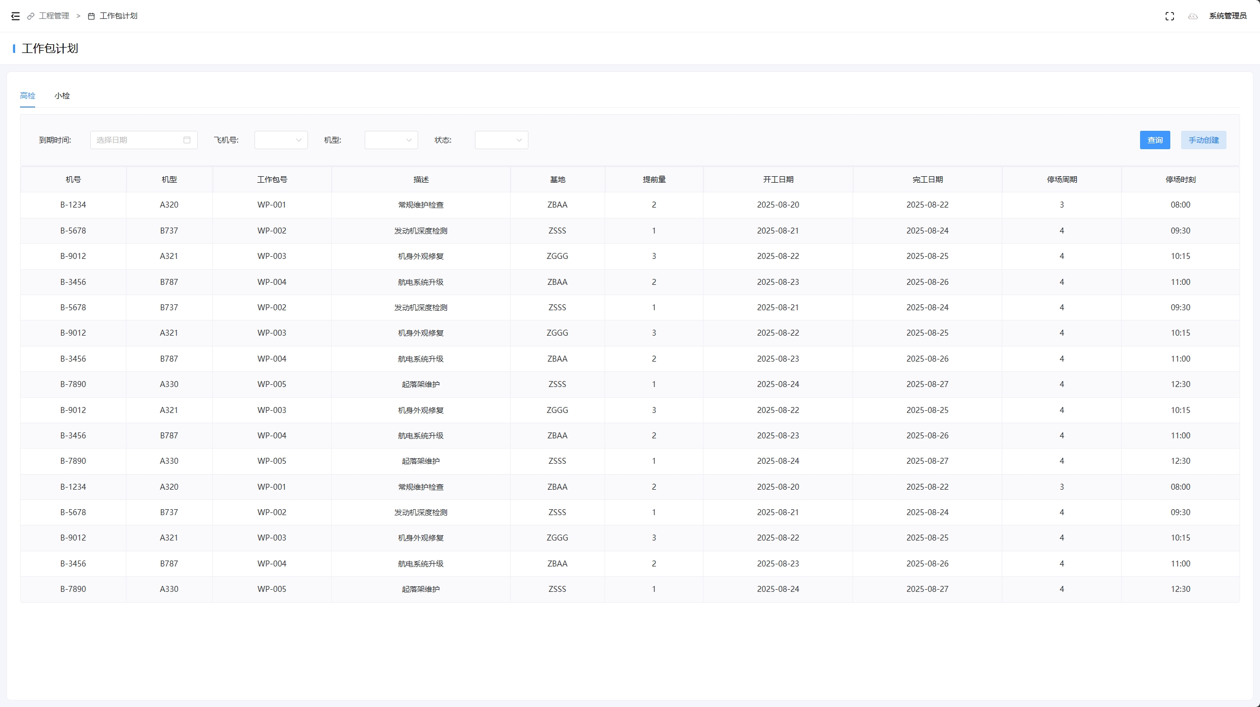Click the 停场周期 column header
Screen dimensions: 1260x707
[1062, 179]
